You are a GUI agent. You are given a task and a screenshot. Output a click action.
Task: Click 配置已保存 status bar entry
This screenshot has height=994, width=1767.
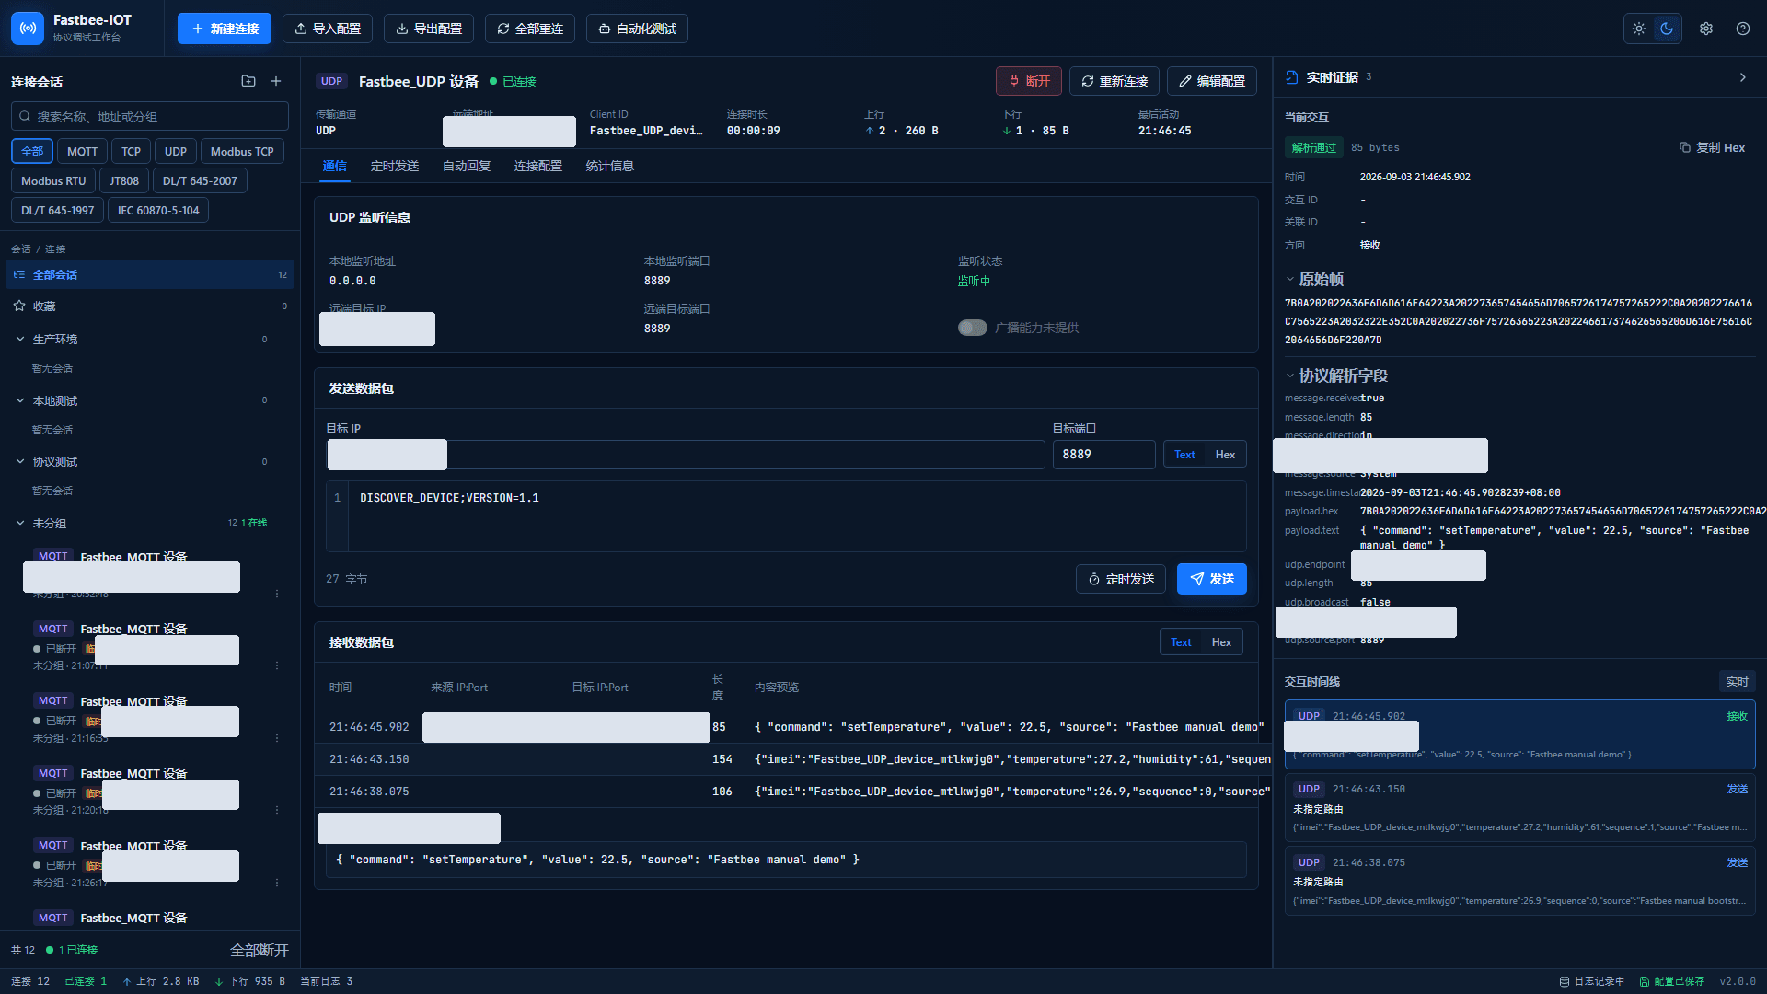click(1671, 981)
